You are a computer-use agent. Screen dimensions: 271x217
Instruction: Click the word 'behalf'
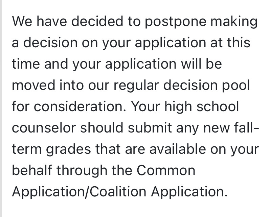coord(32,170)
